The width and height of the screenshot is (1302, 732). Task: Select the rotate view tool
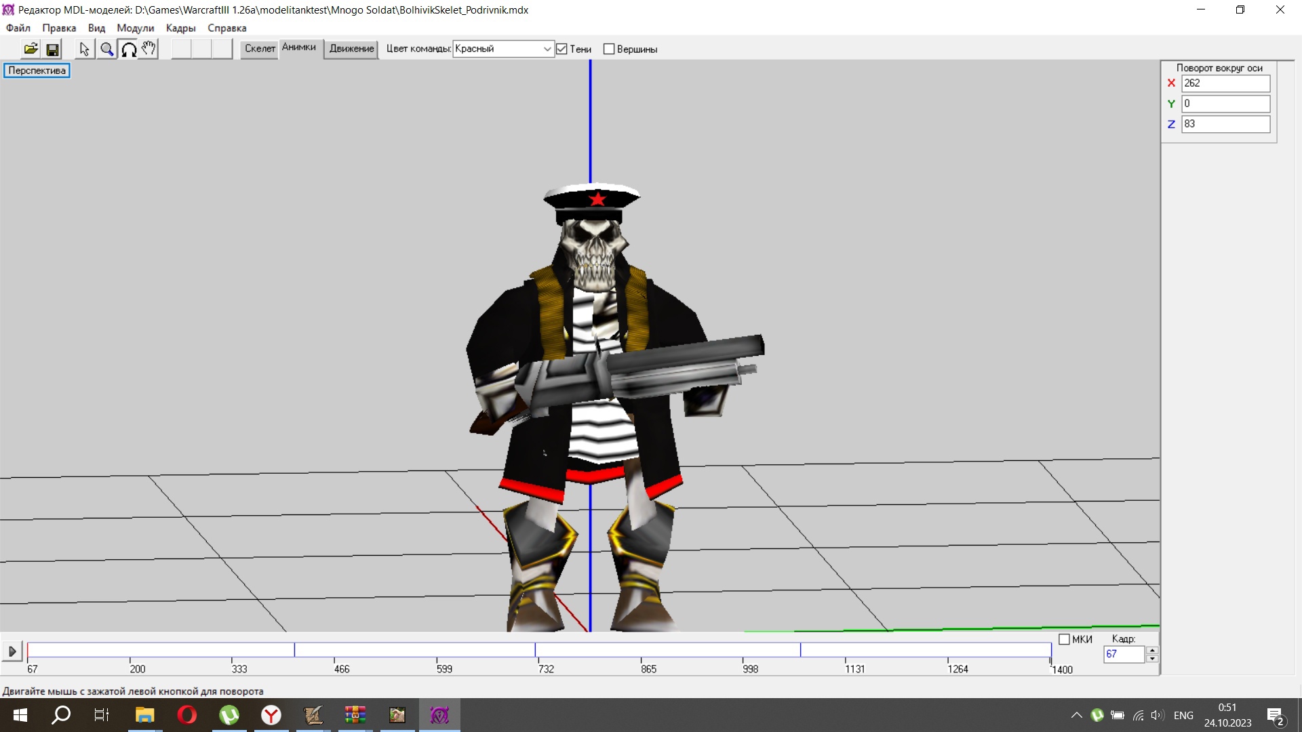click(128, 49)
